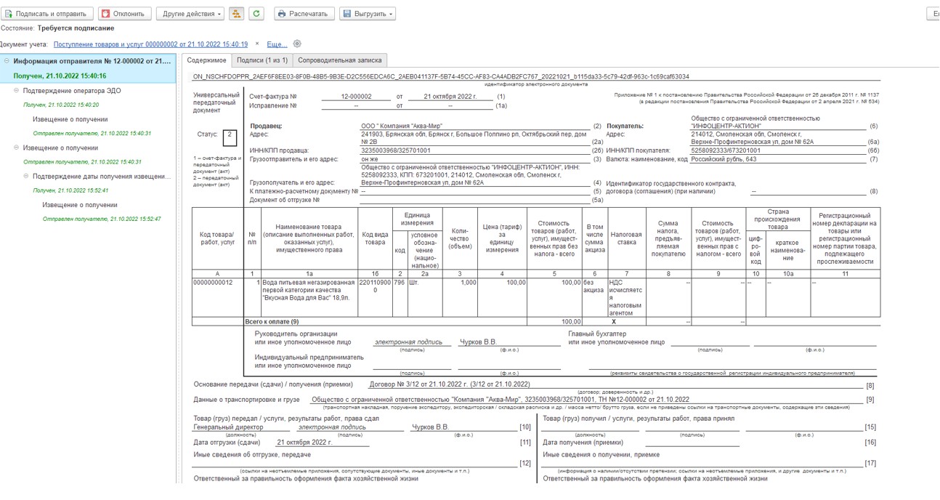Click the Всего к оплате (9) row label

point(272,321)
